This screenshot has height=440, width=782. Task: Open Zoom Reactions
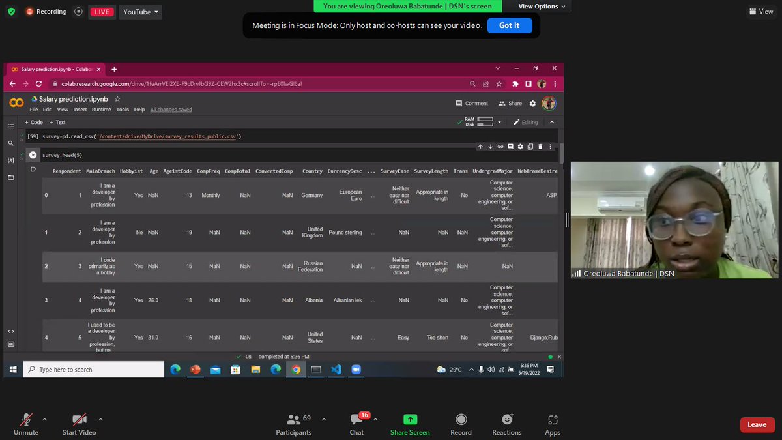click(507, 424)
